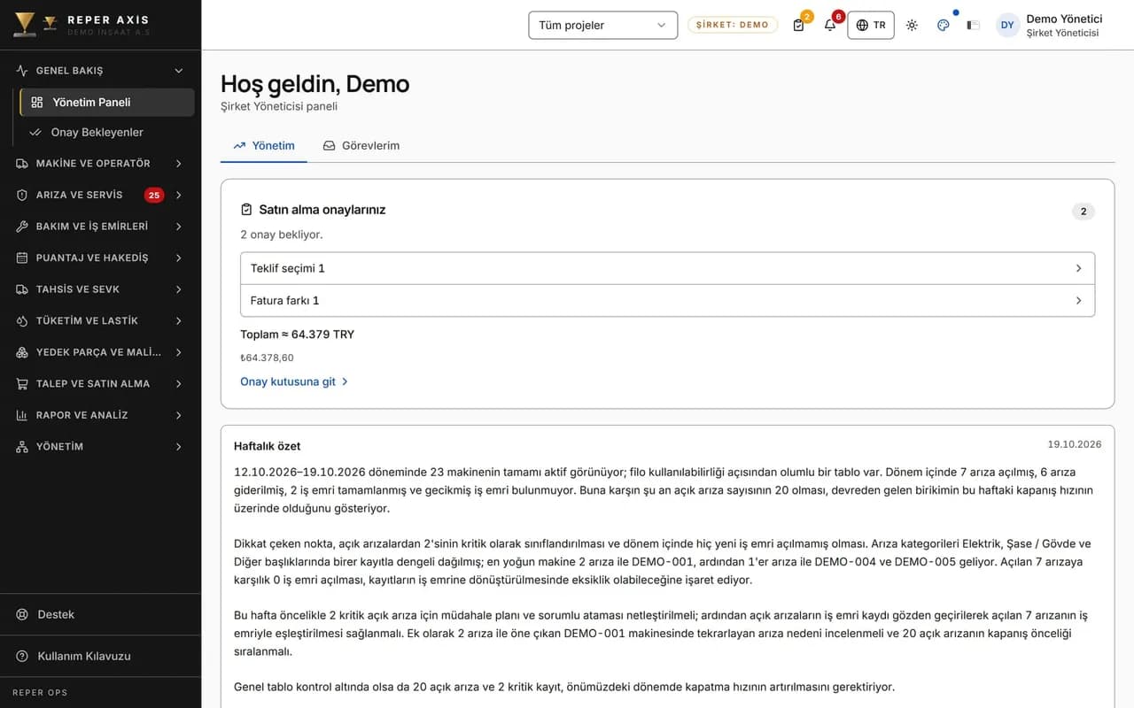The width and height of the screenshot is (1134, 708).
Task: Expand the RAPOR VE ANALİZ chevron
Action: [179, 415]
